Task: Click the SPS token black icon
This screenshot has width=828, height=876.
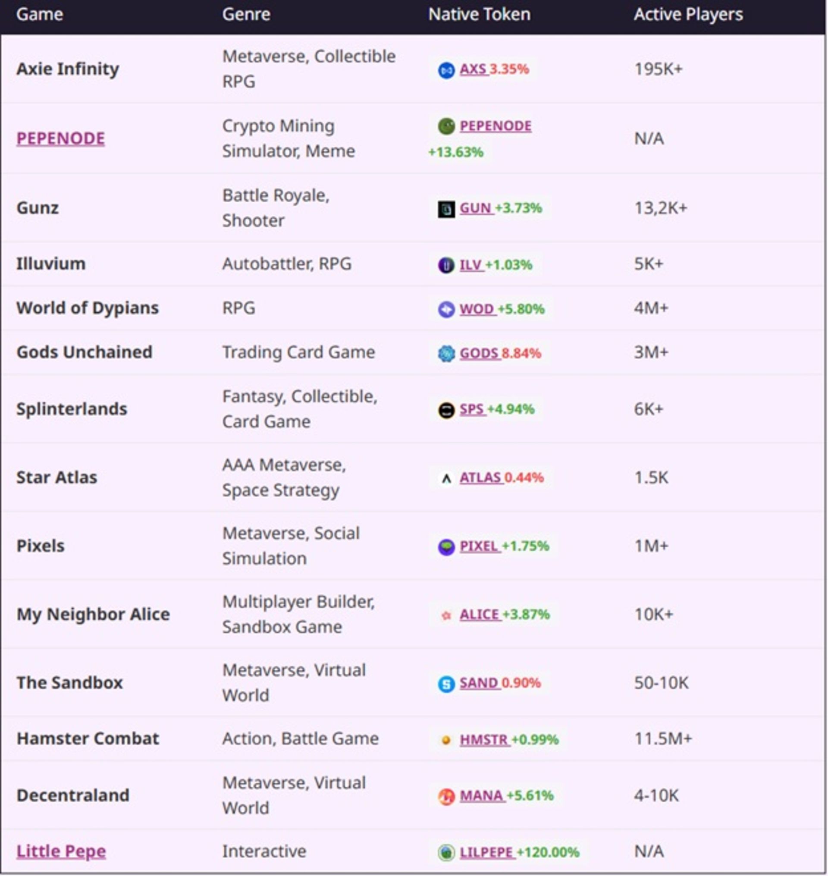Action: click(446, 410)
